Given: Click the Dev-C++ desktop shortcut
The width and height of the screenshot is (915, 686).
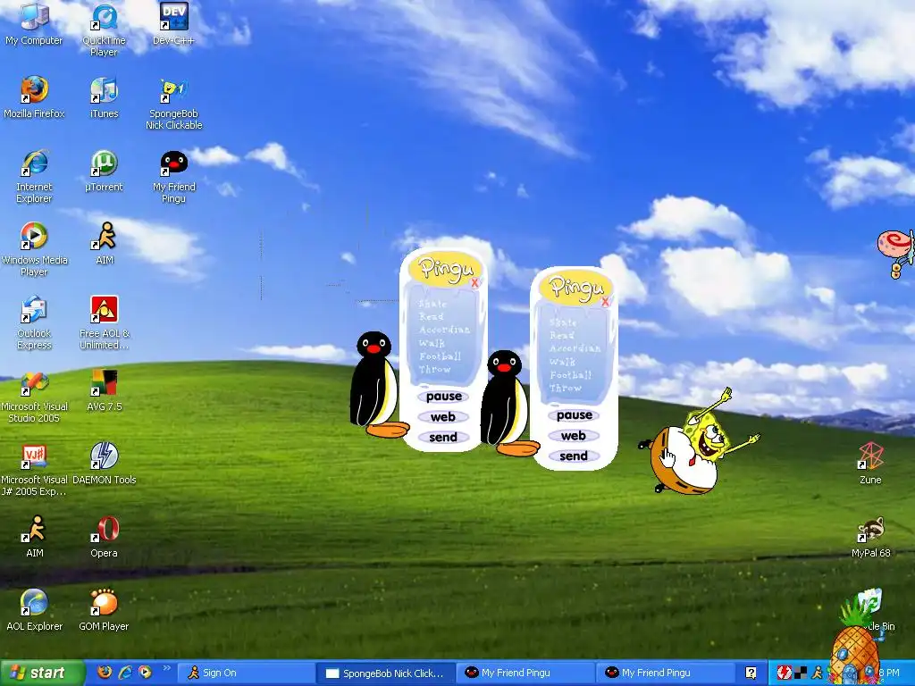Looking at the screenshot, I should 173,24.
